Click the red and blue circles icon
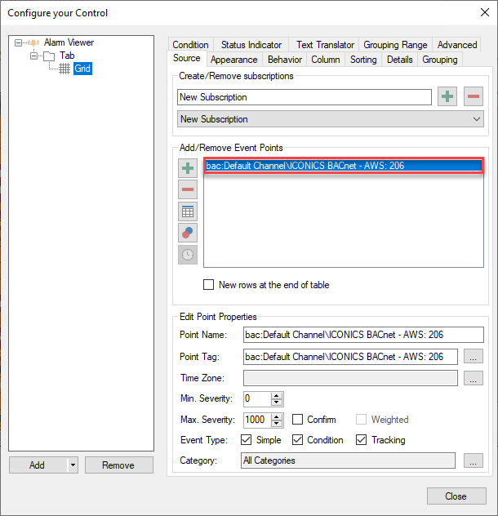This screenshot has height=516, width=498. click(x=188, y=233)
